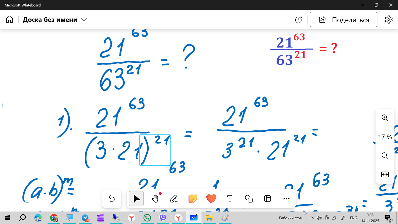Open the Windows Start menu
The width and height of the screenshot is (398, 224).
[x=8, y=218]
